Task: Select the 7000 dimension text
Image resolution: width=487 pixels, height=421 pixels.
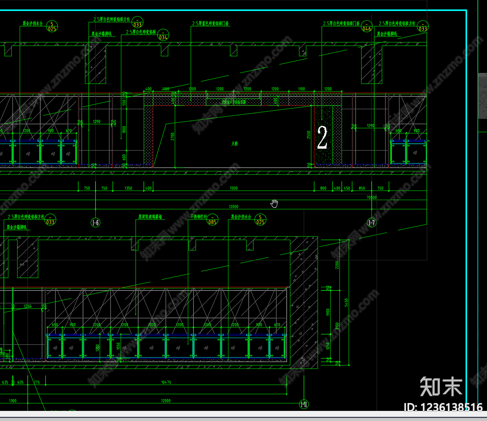Action: click(x=233, y=188)
